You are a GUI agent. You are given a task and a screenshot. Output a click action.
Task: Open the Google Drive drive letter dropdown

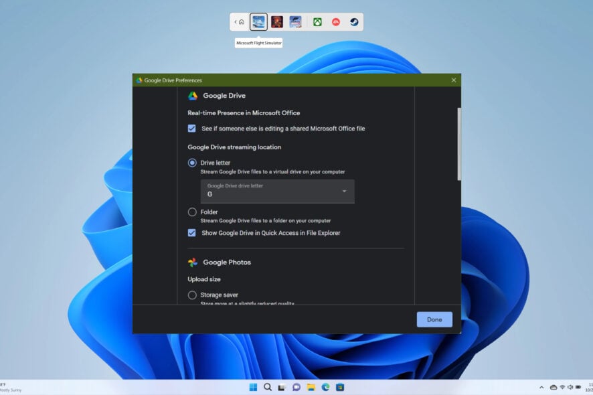[343, 191]
